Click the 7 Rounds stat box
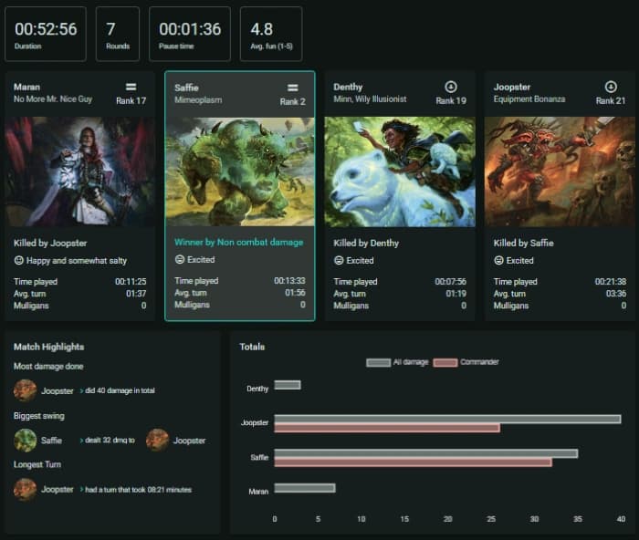 (118, 34)
